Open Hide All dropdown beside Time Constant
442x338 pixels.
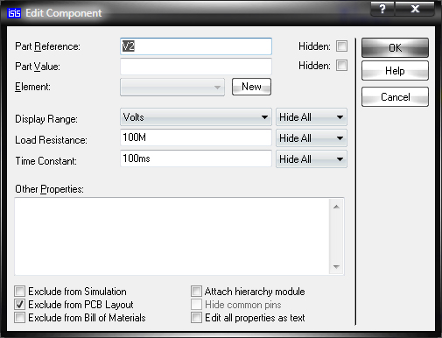pyautogui.click(x=312, y=159)
